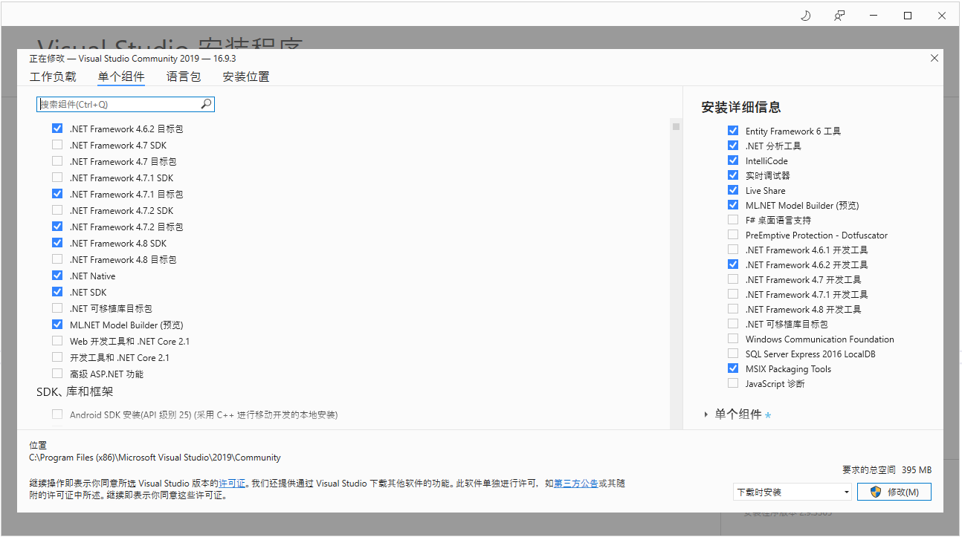The height and width of the screenshot is (540, 962).
Task: Switch to 工作负载 tab
Action: click(53, 77)
